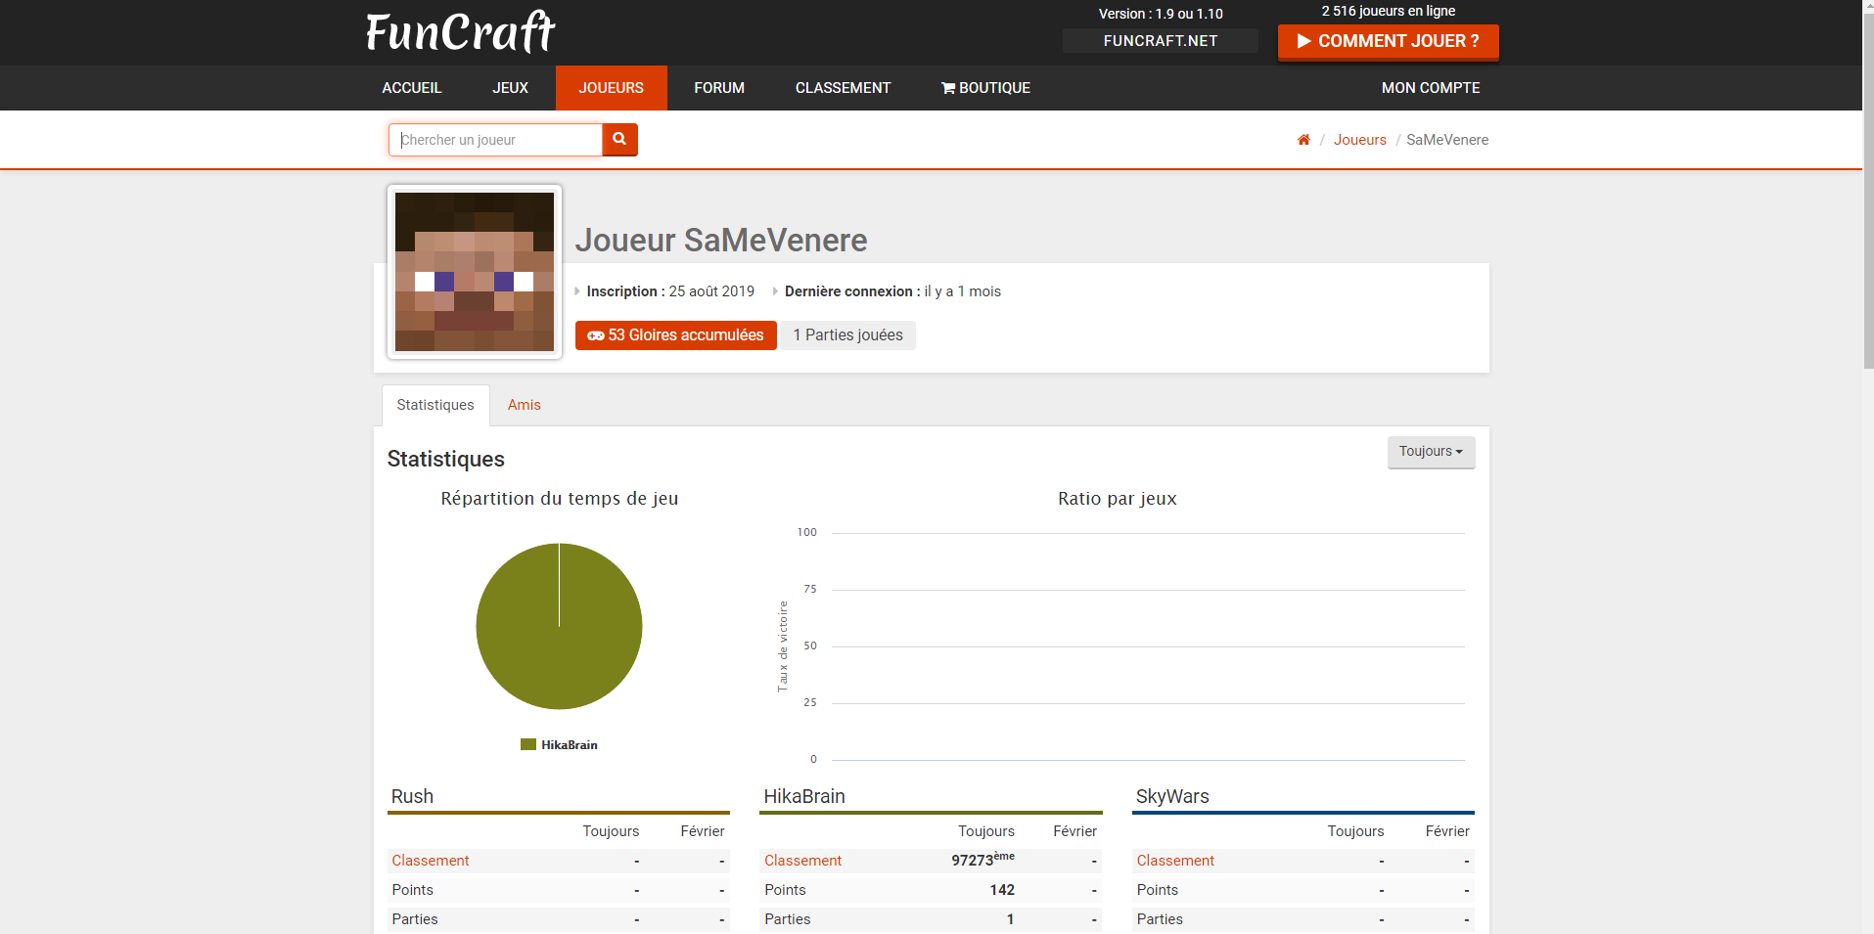This screenshot has height=934, width=1874.
Task: Click the Dernière connexion text
Action: 892,291
